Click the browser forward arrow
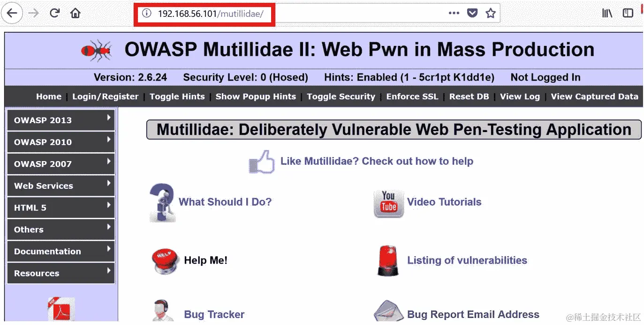644x325 pixels. click(33, 13)
